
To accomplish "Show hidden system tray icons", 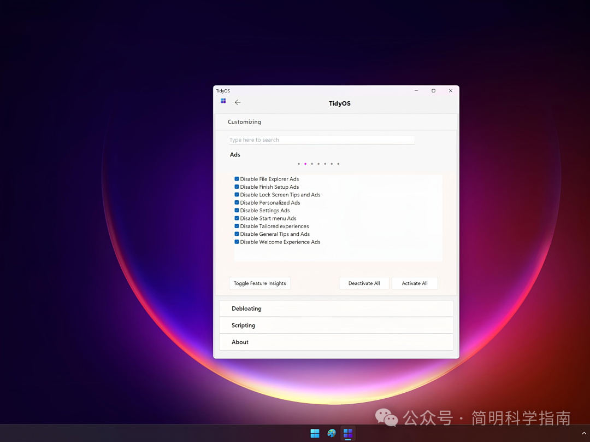I will click(584, 433).
